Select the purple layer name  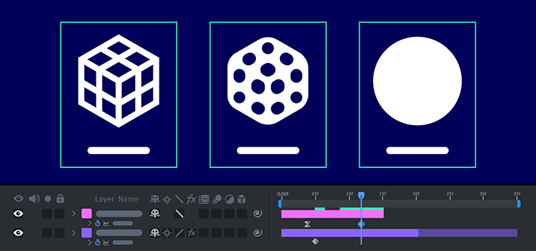[119, 233]
